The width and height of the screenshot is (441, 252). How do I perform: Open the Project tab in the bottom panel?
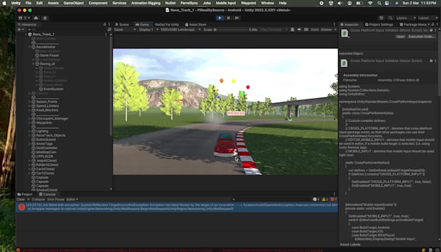[25, 194]
